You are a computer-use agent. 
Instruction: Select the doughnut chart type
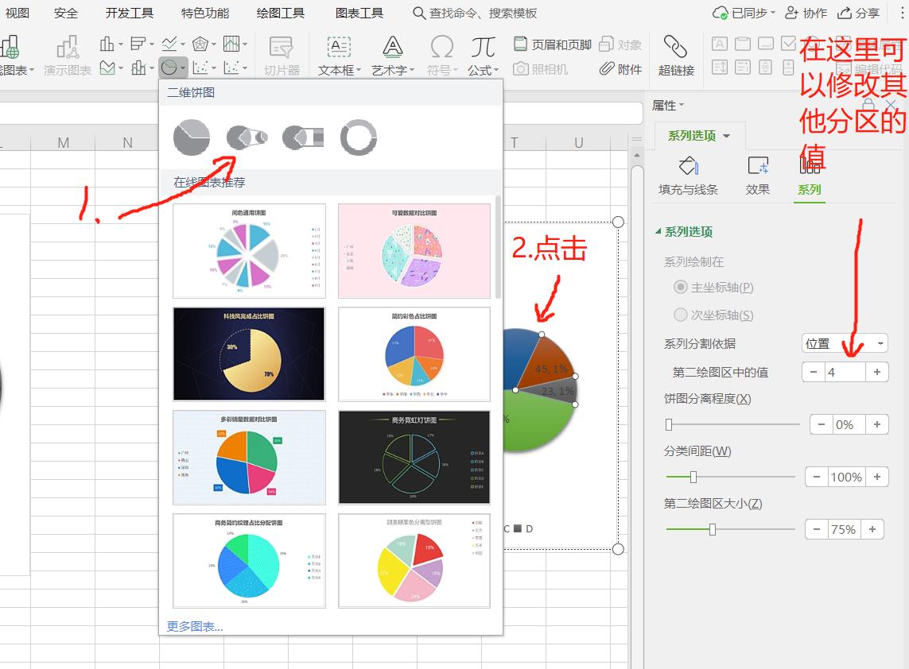tap(358, 138)
